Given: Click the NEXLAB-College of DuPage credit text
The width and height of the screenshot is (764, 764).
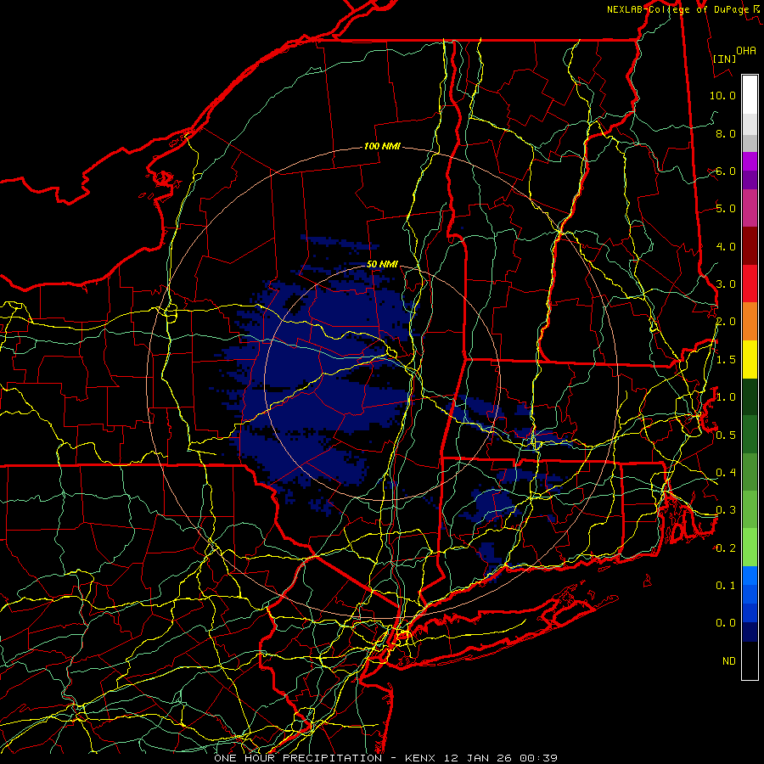Looking at the screenshot, I should click(x=685, y=9).
